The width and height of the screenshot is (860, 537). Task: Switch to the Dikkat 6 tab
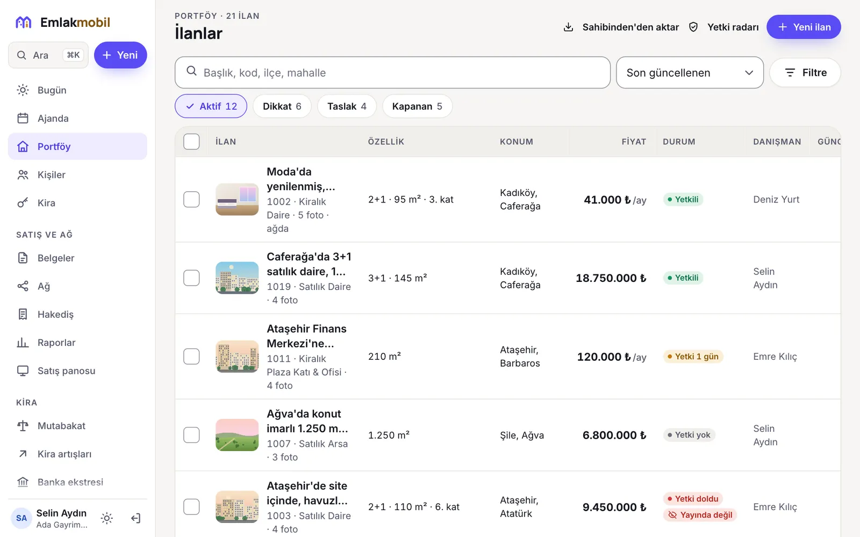[x=282, y=106]
